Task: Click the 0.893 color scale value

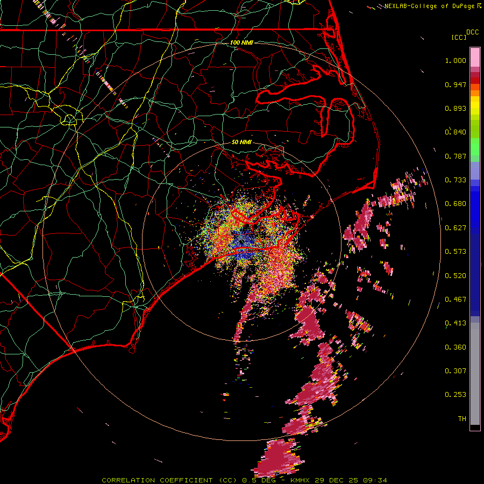Action: [x=455, y=108]
